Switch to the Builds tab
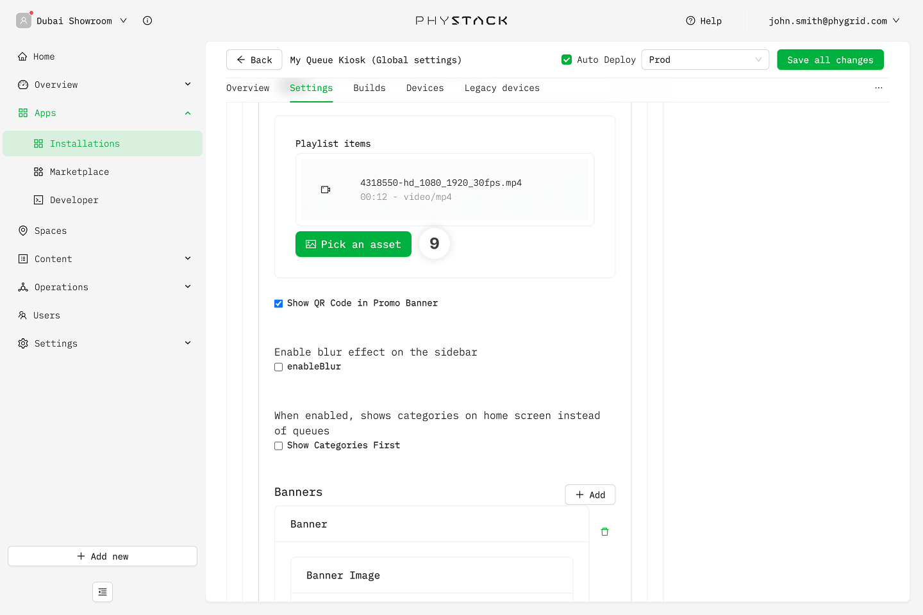 pyautogui.click(x=369, y=88)
